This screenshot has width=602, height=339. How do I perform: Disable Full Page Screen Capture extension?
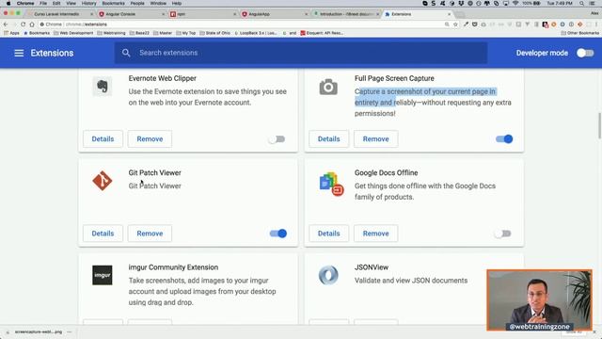(x=504, y=139)
